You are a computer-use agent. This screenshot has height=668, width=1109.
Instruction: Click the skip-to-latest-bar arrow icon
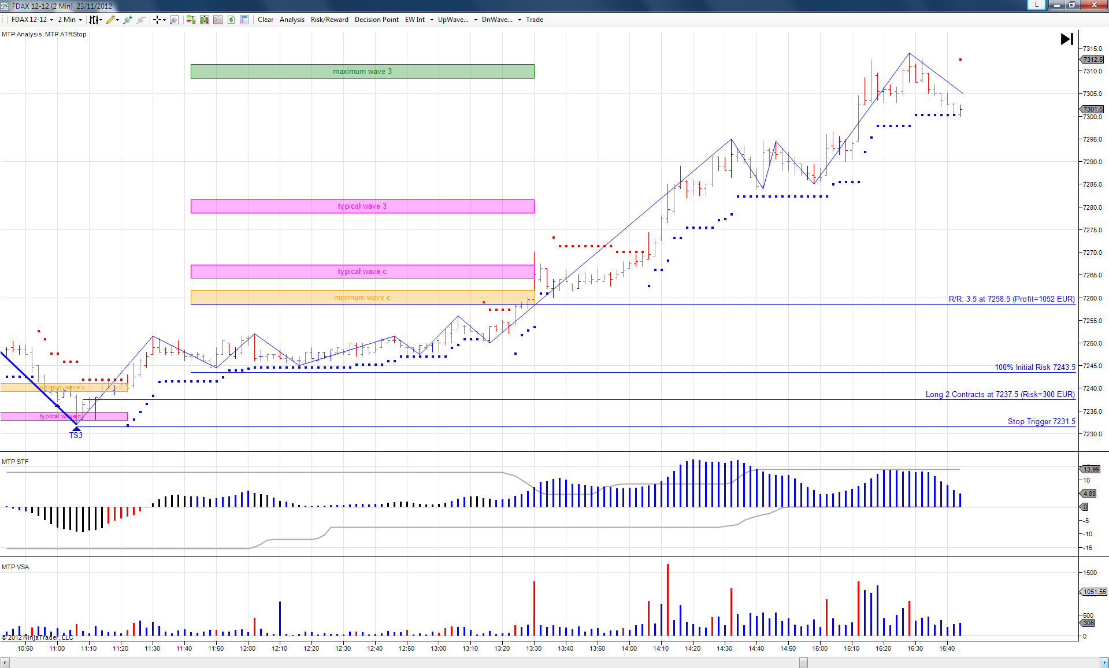click(x=1067, y=39)
